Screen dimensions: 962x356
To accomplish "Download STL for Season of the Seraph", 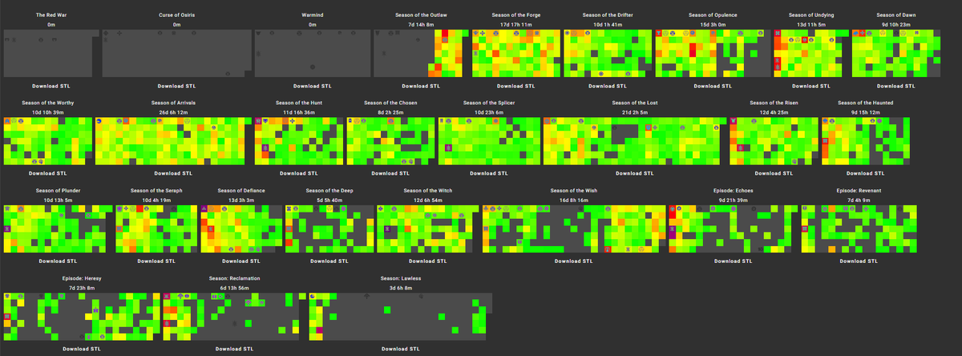I will 156,261.
